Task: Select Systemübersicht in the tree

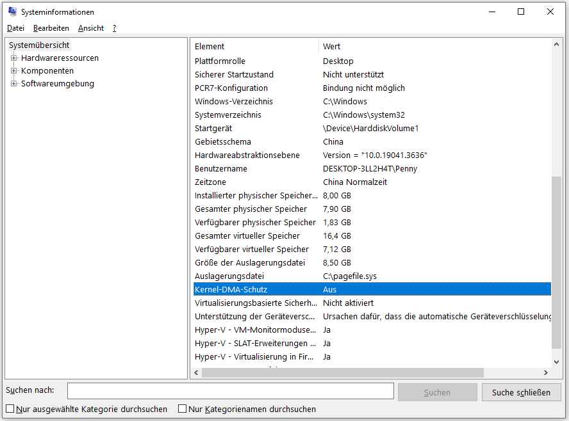Action: (x=39, y=45)
